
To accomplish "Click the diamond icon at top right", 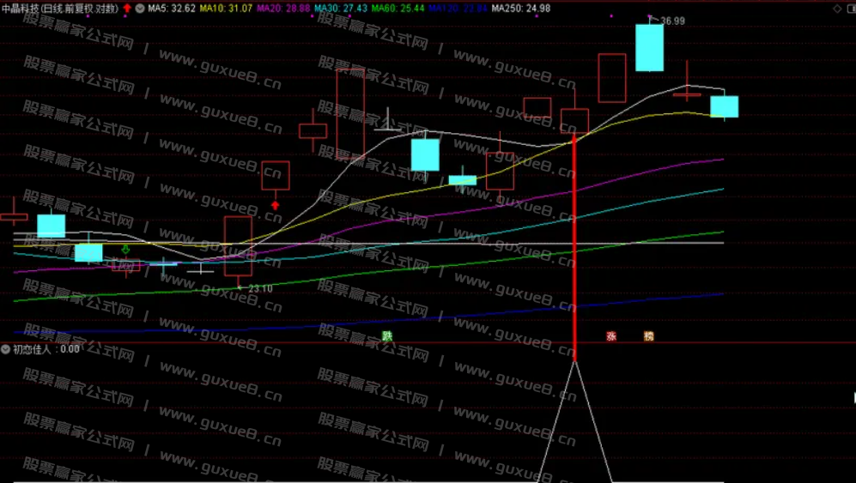I will (x=837, y=9).
